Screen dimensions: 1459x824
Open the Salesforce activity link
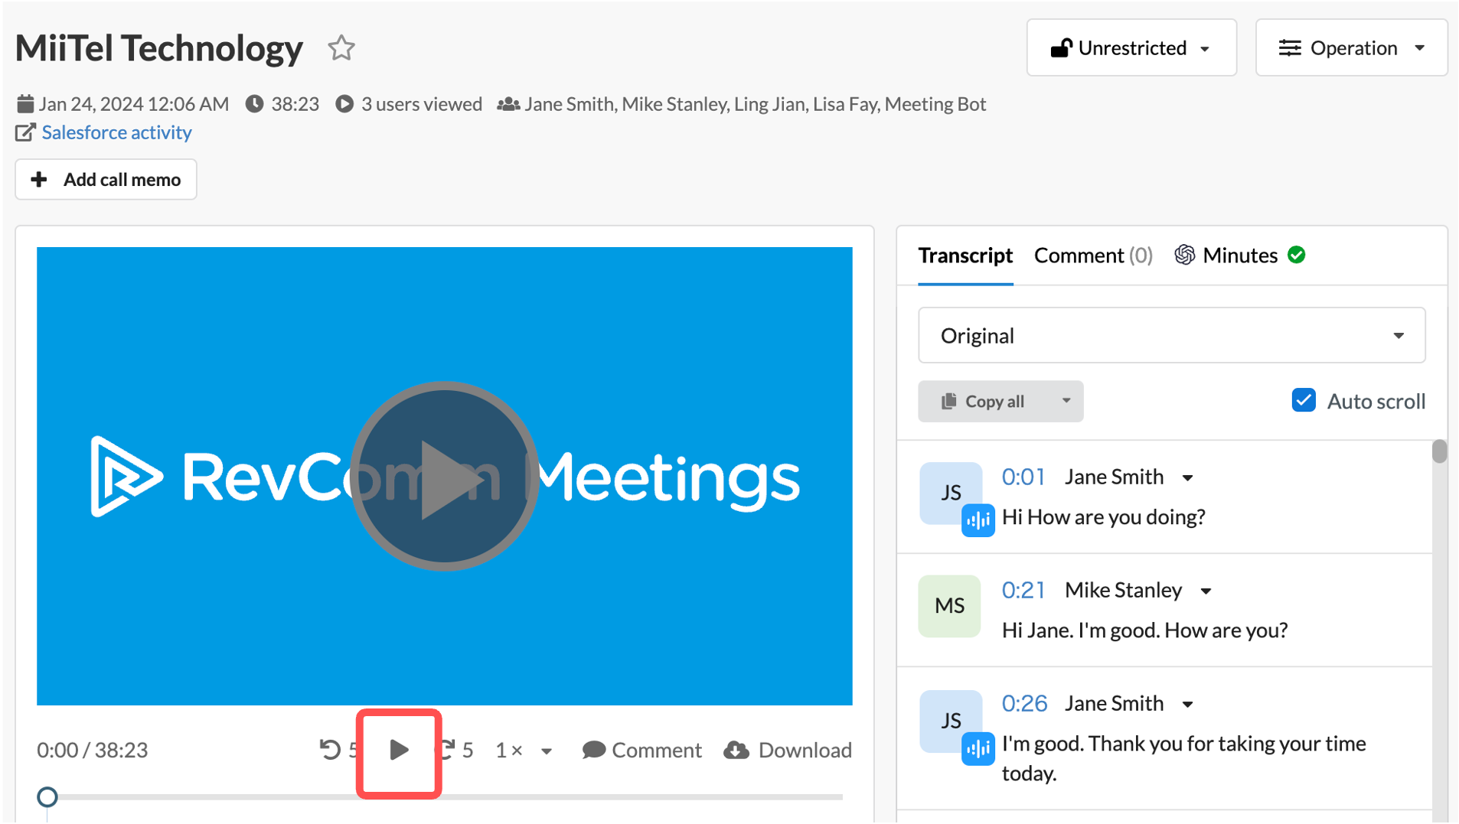(116, 132)
